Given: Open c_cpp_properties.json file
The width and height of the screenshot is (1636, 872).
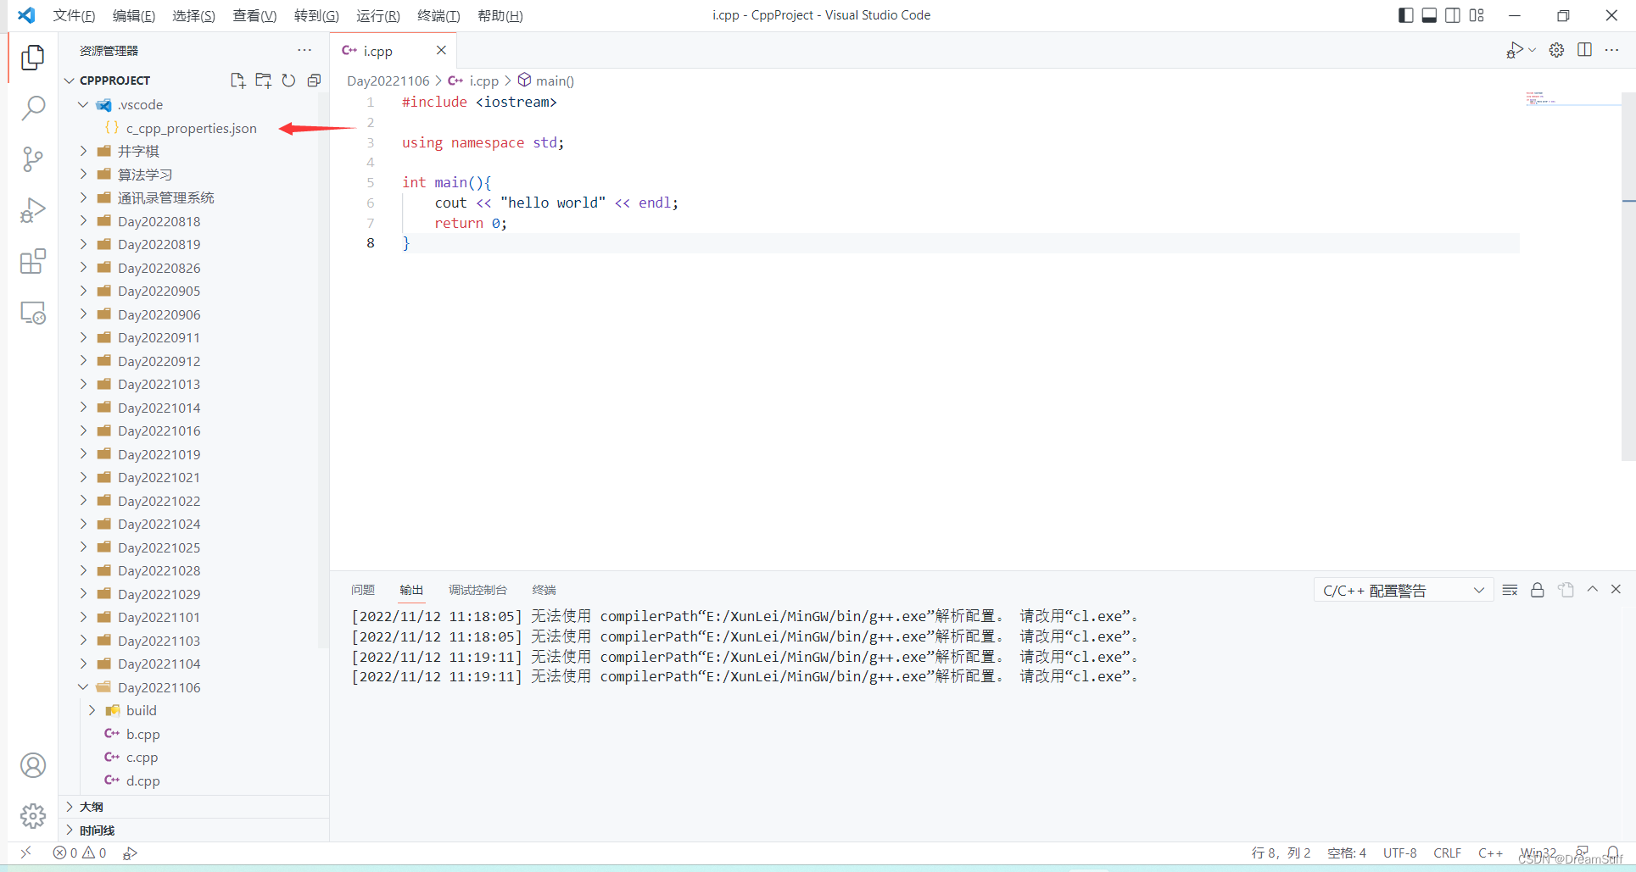Looking at the screenshot, I should [x=191, y=128].
